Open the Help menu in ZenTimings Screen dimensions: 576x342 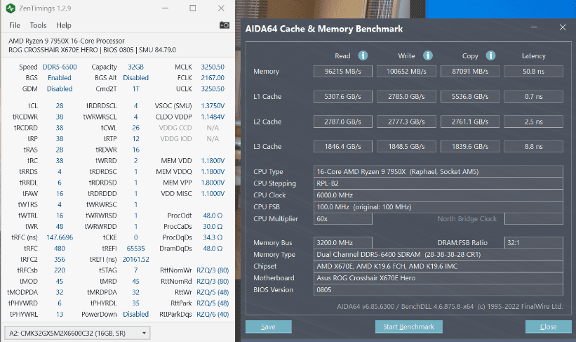tap(64, 25)
